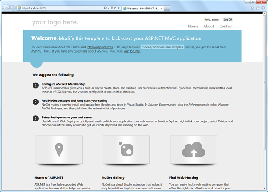Open browser Tools gear menu
Viewport: 268px width, 192px height.
pyautogui.click(x=263, y=8)
